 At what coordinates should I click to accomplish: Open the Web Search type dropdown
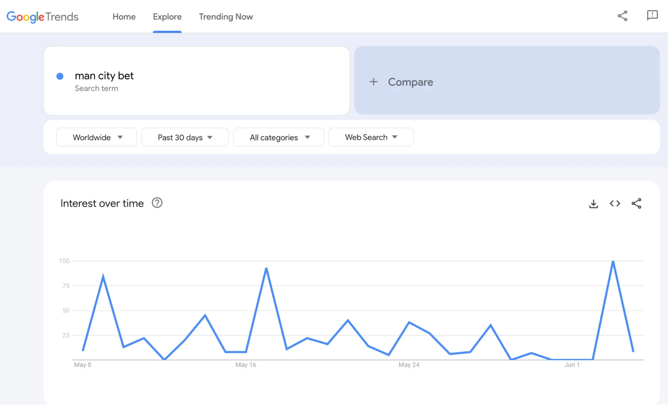(x=371, y=137)
